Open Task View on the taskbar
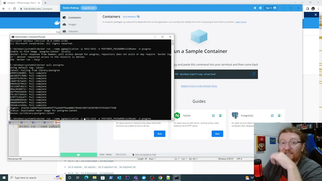The height and width of the screenshot is (181, 322). pos(78,178)
